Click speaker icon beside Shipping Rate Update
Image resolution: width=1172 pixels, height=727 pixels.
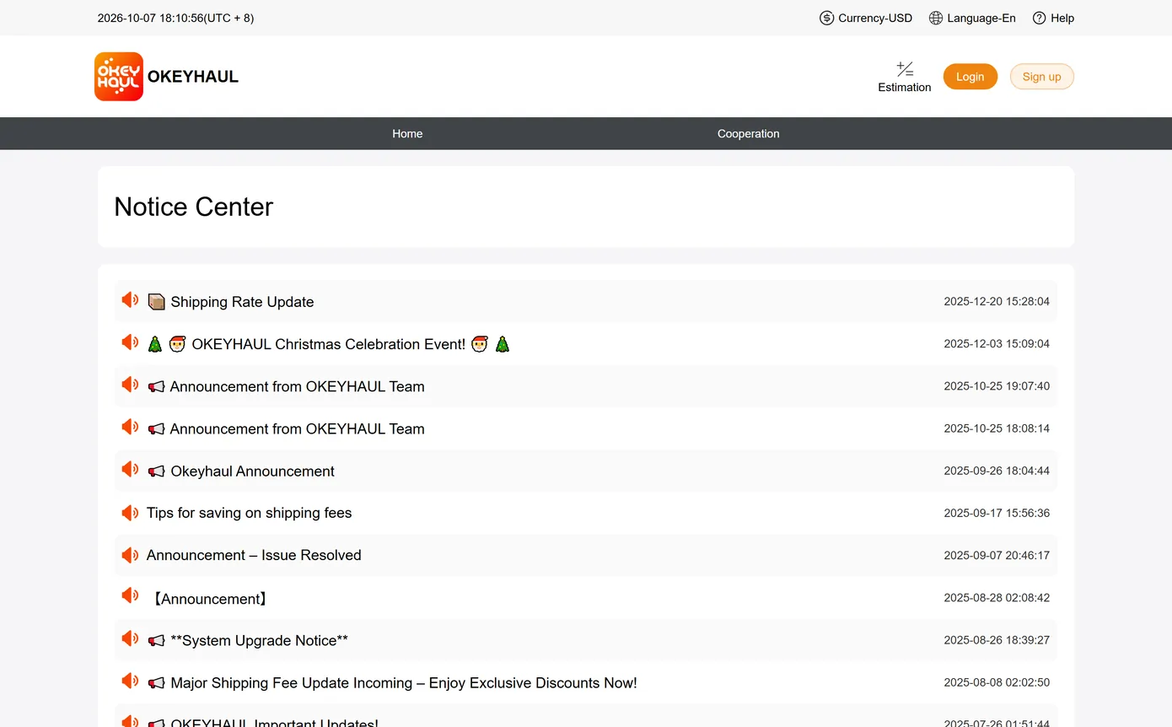coord(130,300)
